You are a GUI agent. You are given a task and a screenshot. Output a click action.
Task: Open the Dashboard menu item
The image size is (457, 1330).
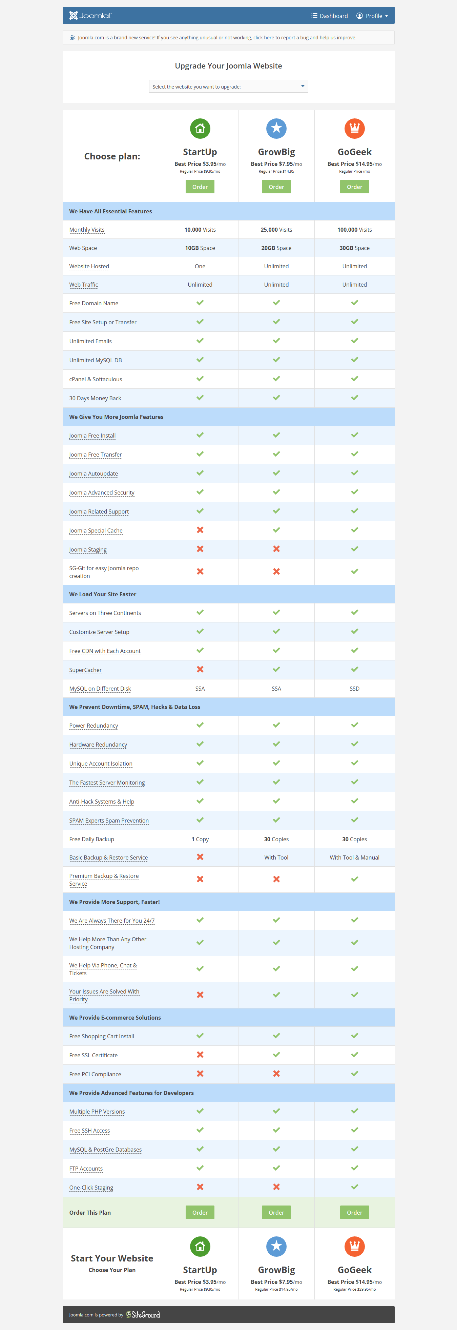click(329, 16)
